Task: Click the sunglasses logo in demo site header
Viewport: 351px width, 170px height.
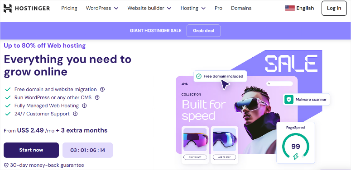Action: (x=185, y=84)
